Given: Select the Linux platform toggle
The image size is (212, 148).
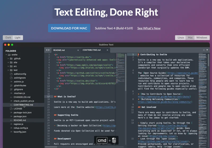Looking at the screenshot, I should pyautogui.click(x=181, y=37).
